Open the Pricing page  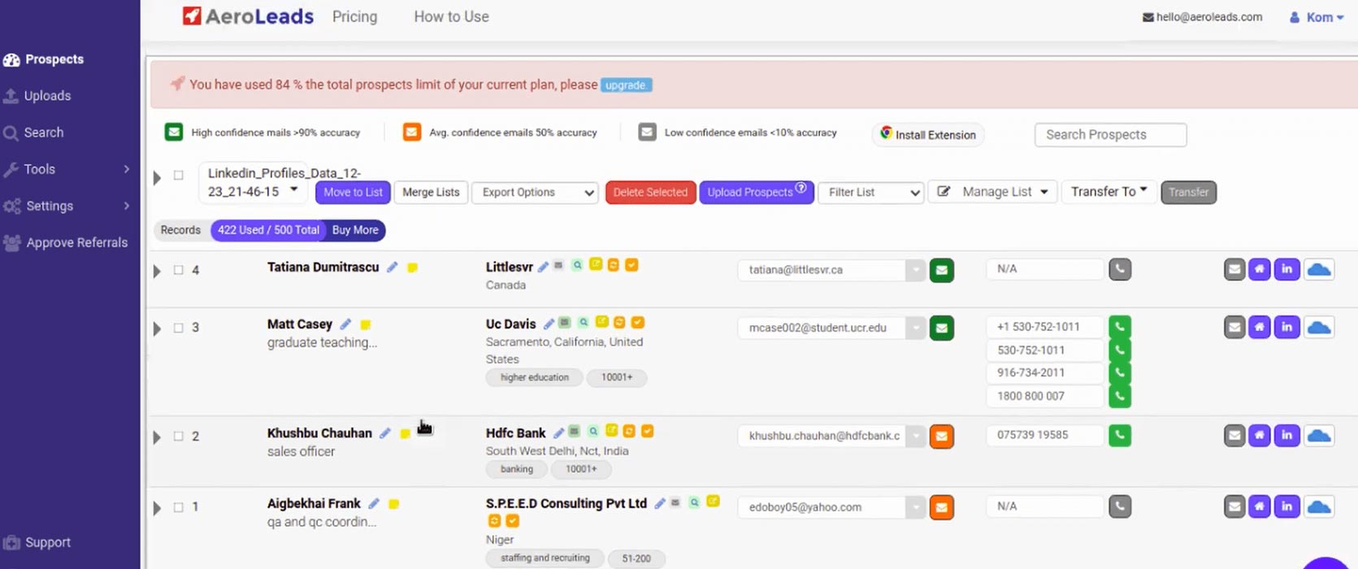point(354,17)
